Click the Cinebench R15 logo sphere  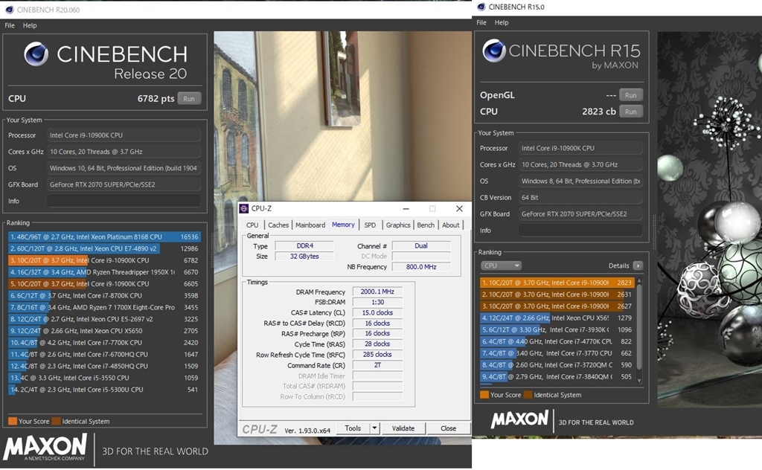click(494, 51)
